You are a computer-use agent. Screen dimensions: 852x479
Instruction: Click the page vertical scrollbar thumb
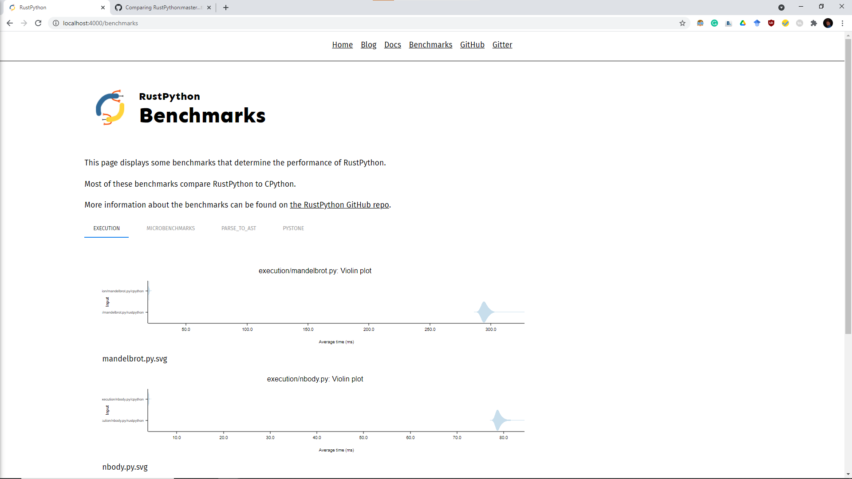[848, 186]
